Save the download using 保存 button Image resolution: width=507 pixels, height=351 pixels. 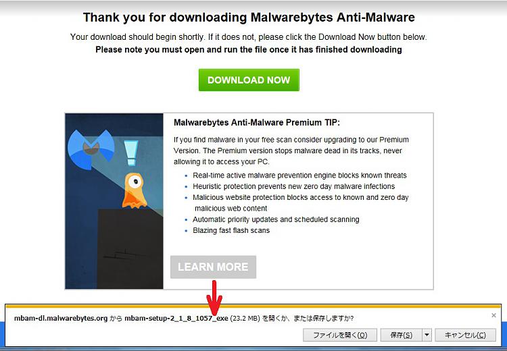pyautogui.click(x=401, y=335)
